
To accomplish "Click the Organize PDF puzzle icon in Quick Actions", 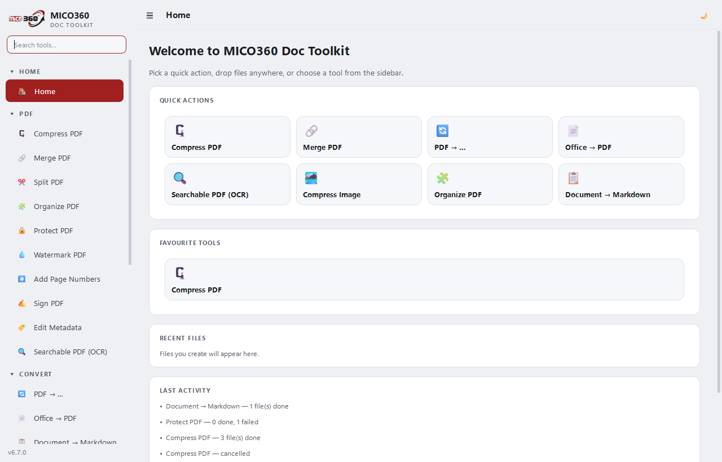I will (443, 178).
